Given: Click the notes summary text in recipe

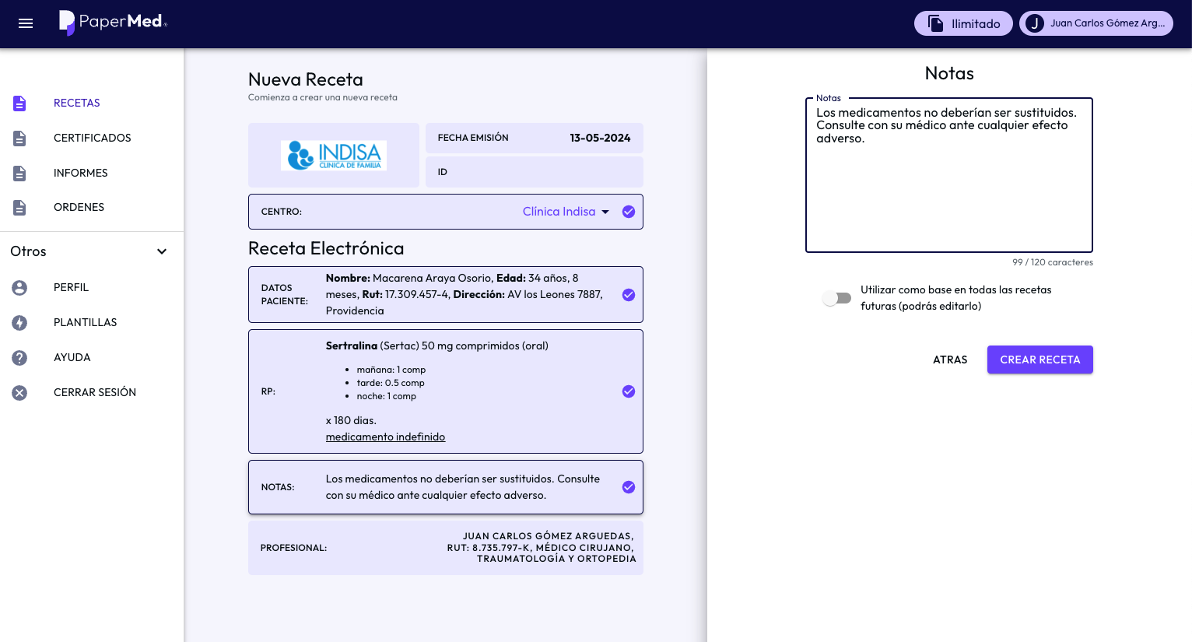Looking at the screenshot, I should click(463, 487).
